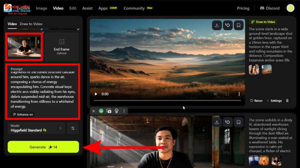Open the Image menu in top navigation
Viewport: 300px width, 168px height.
coord(41,8)
